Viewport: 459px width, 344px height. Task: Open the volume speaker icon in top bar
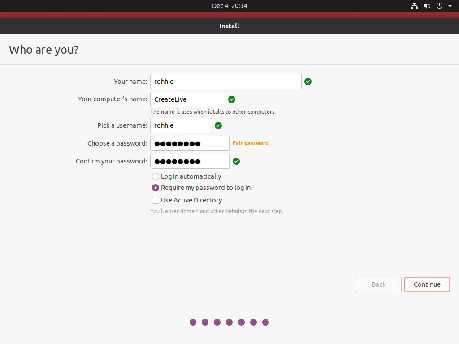point(427,6)
